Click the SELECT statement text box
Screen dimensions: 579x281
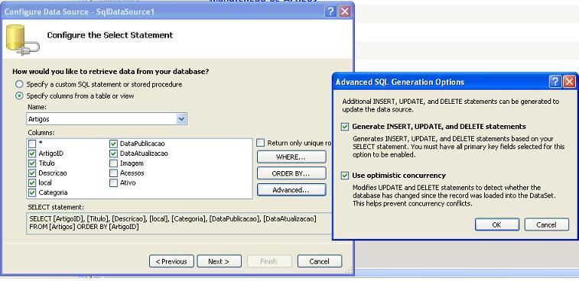coord(180,223)
